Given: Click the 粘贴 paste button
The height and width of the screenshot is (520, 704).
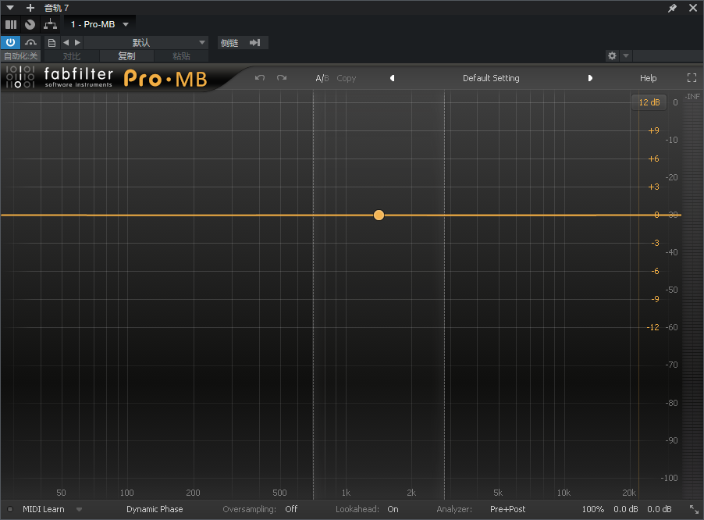Looking at the screenshot, I should pos(181,56).
